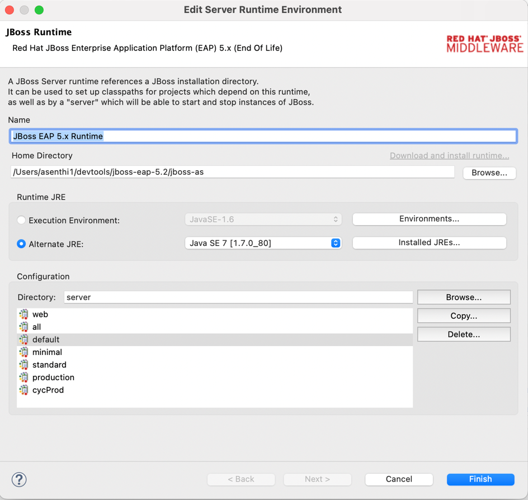Focus the Name field with JBoss EAP 5.x Runtime

[x=263, y=136]
